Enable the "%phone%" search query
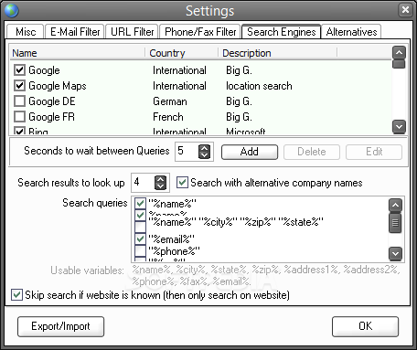The image size is (417, 350). (140, 251)
